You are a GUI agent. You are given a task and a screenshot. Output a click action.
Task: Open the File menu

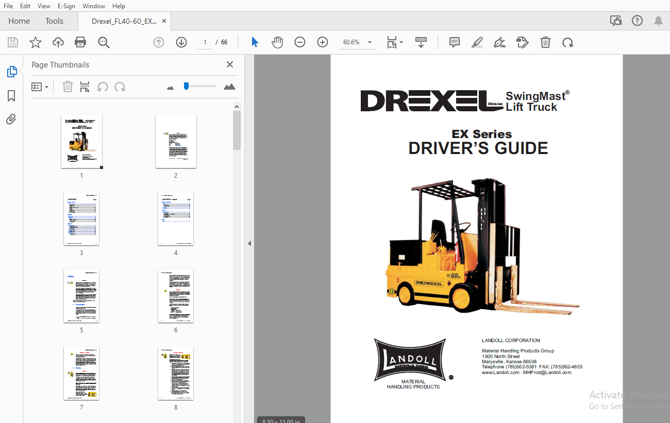click(8, 6)
